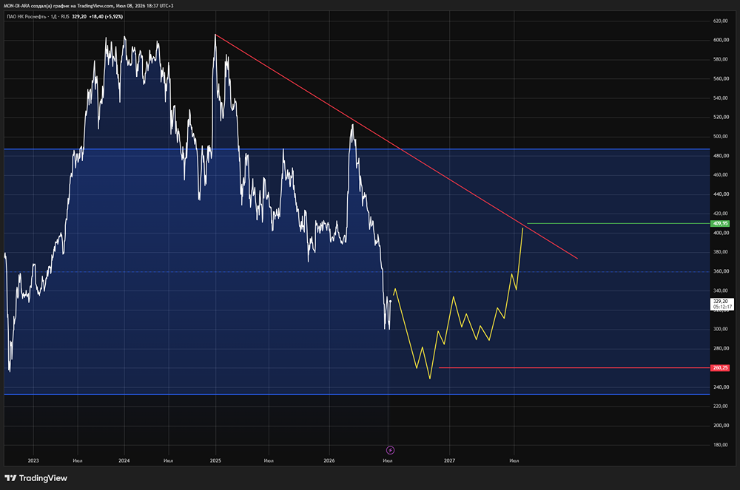Select the current price label 329,20
The image size is (740, 490).
[720, 301]
